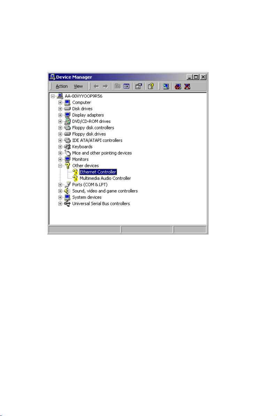Click the root computer icon in tree
Image resolution: width=277 pixels, height=416 pixels.
[60, 96]
